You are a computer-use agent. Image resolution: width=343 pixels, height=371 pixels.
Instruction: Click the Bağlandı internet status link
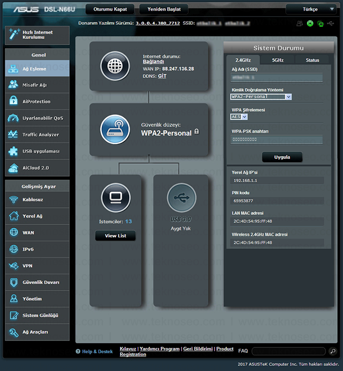click(x=153, y=62)
